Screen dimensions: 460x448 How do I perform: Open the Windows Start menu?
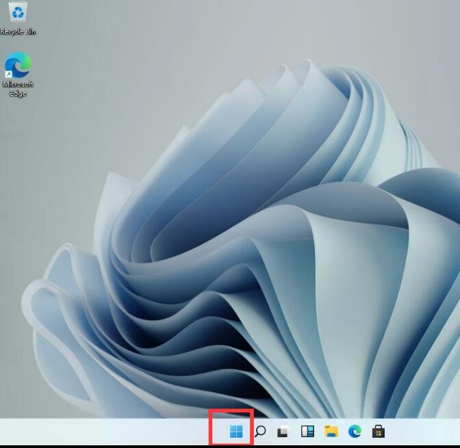(x=236, y=431)
